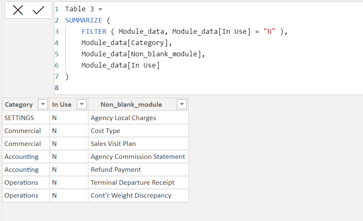
Task: Click Module_data[In Use] on line 6
Action: pos(121,65)
